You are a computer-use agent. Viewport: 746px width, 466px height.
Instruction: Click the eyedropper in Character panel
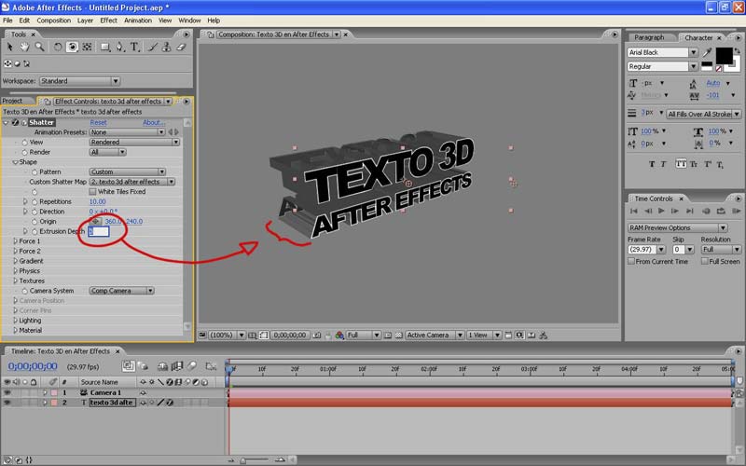[708, 52]
